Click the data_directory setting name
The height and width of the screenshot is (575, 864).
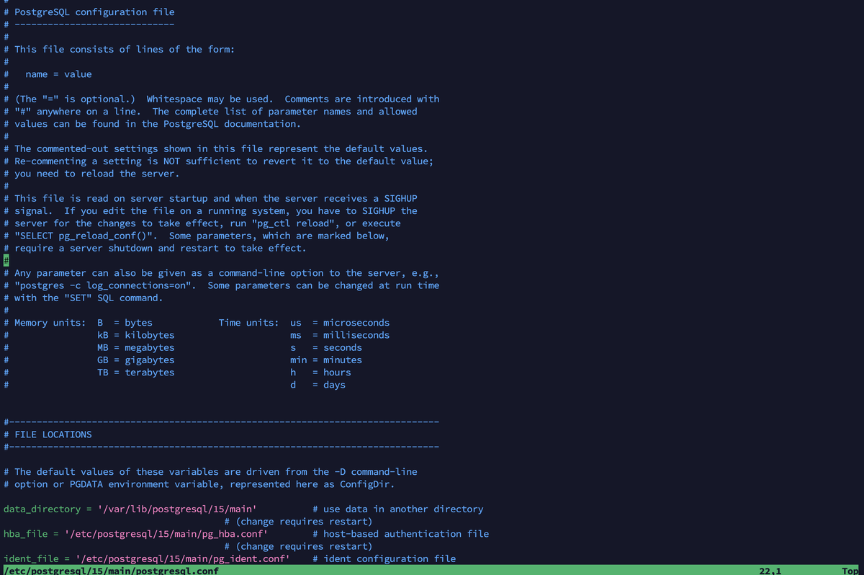[x=42, y=509]
